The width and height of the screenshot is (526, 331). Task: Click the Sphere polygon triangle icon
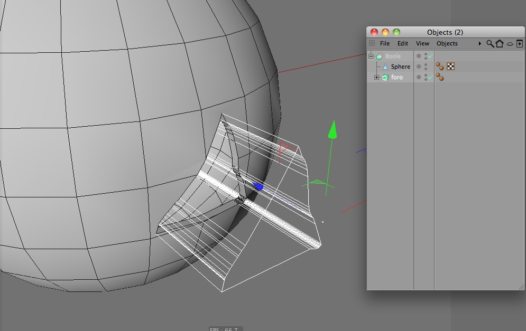tap(385, 67)
